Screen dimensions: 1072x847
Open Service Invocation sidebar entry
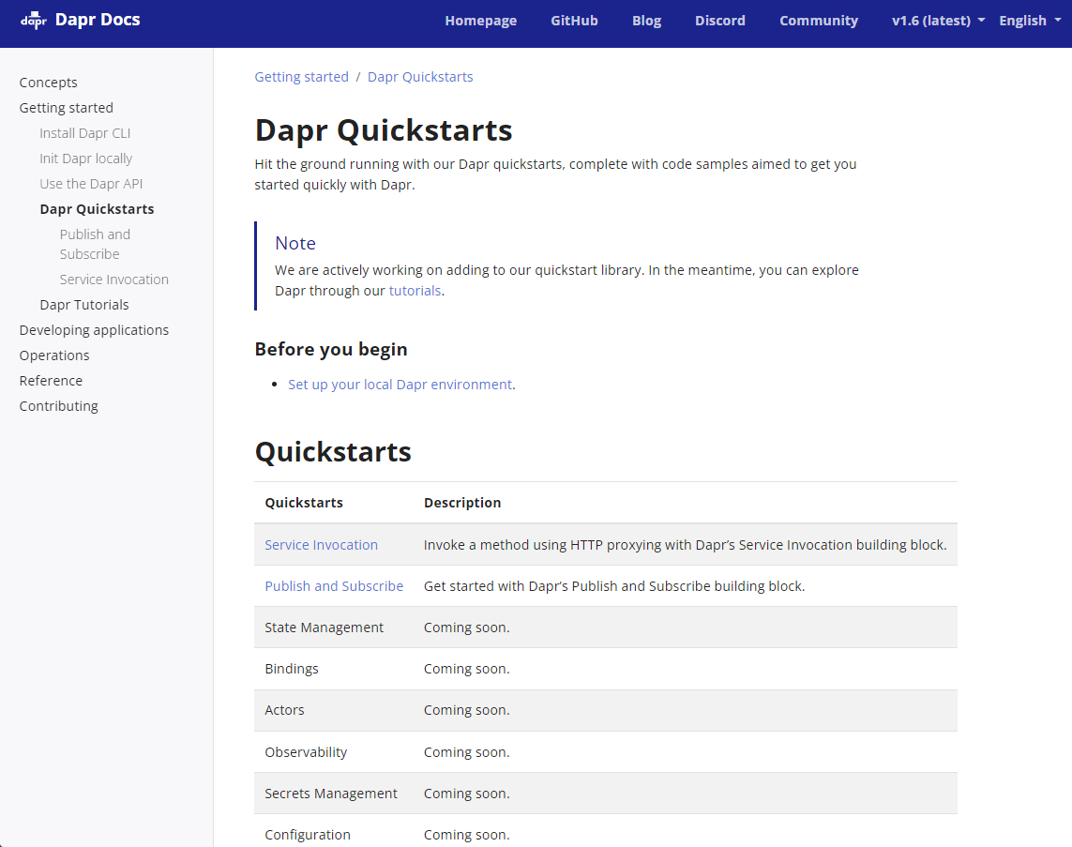[114, 280]
